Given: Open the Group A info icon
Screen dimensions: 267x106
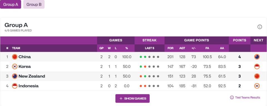Looking at the screenshot, I should 260,27.
